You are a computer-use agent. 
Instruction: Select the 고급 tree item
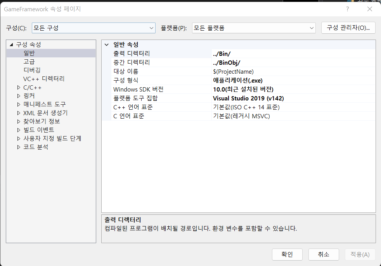(x=29, y=62)
